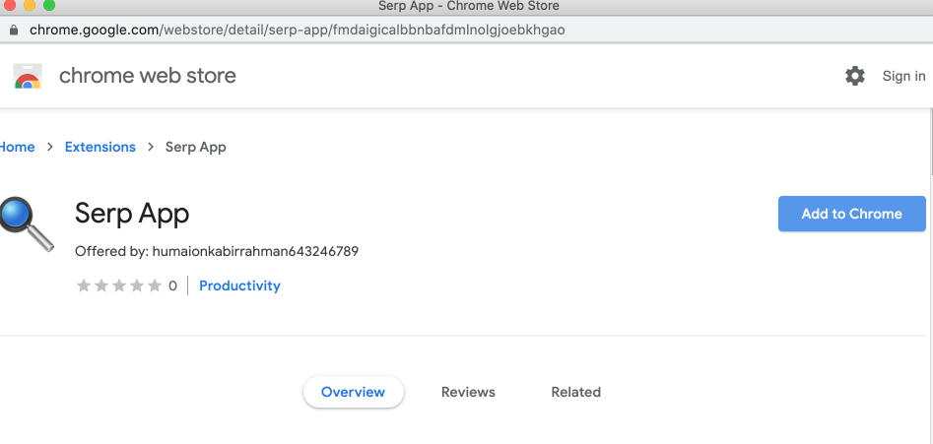Open the Productivity category link
The image size is (933, 444).
[239, 285]
